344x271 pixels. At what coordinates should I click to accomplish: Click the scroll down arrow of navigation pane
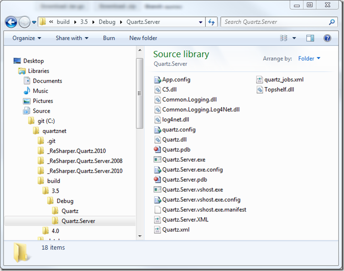140,236
